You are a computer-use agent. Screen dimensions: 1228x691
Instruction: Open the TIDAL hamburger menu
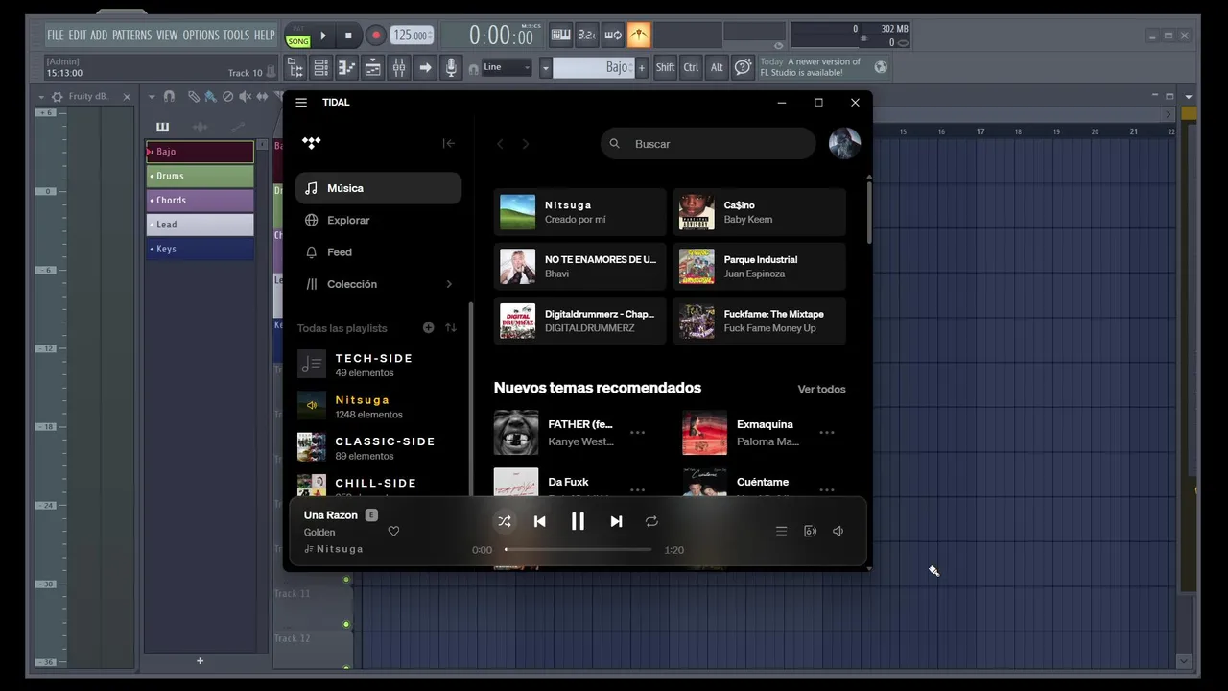(301, 103)
